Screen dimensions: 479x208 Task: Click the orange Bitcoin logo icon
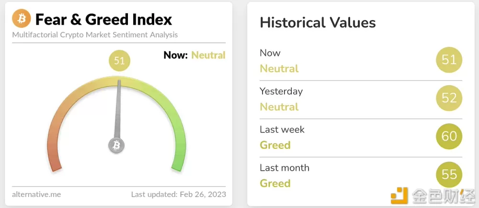point(22,18)
